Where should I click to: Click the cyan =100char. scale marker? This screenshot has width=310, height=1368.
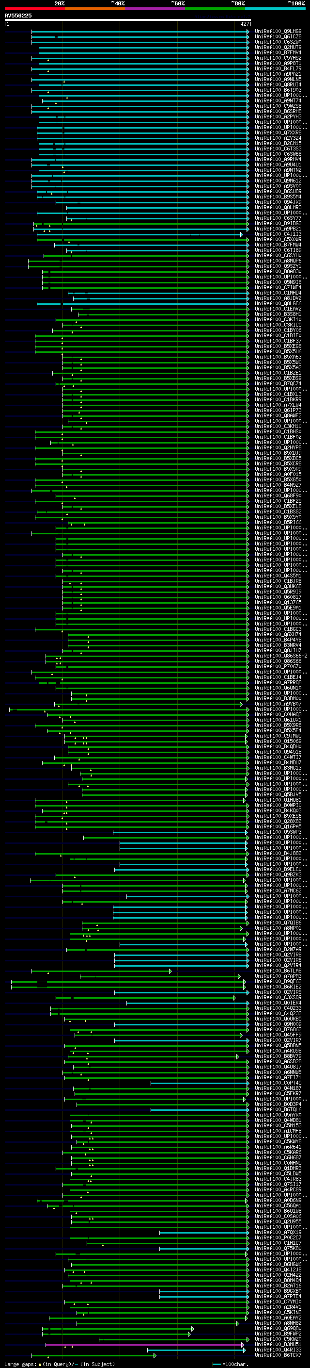tap(216, 1364)
